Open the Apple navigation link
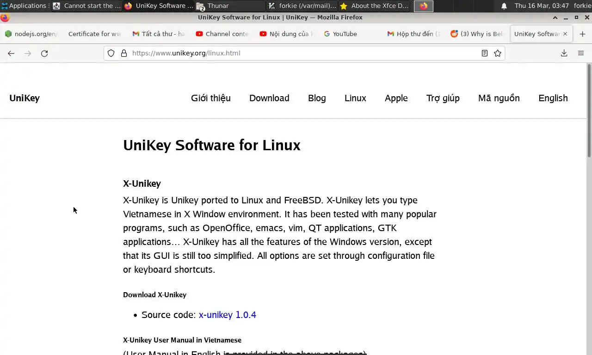Screen dimensions: 592x355 pos(396,98)
